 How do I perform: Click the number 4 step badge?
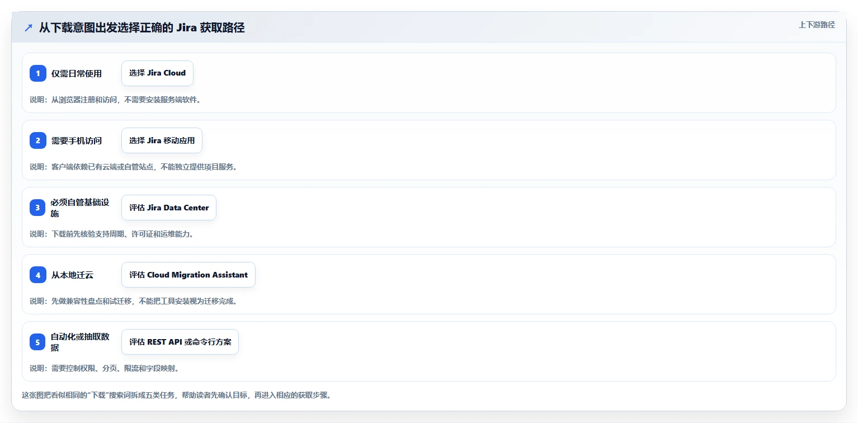tap(38, 275)
